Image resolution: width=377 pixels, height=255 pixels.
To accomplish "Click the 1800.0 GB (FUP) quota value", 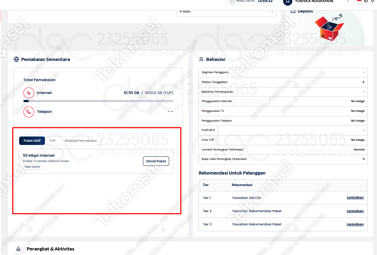I will point(159,93).
